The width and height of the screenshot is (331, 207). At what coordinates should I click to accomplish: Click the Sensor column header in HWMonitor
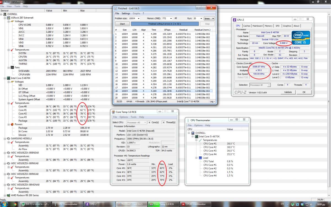[x=22, y=10]
